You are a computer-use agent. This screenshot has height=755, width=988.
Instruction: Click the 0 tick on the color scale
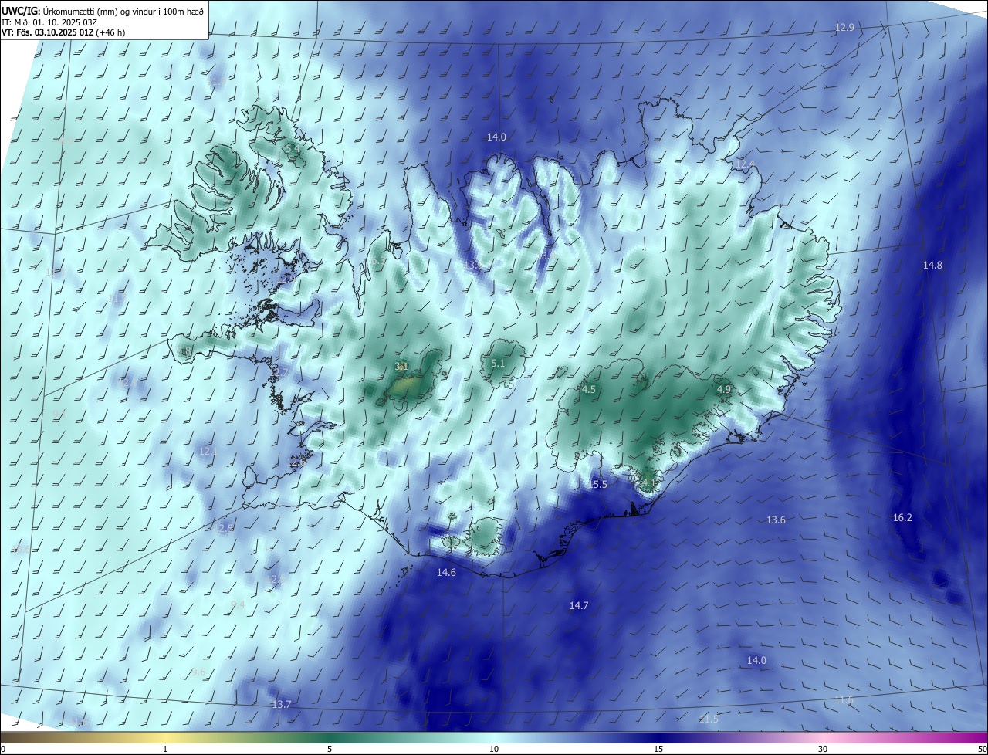tap(3, 749)
